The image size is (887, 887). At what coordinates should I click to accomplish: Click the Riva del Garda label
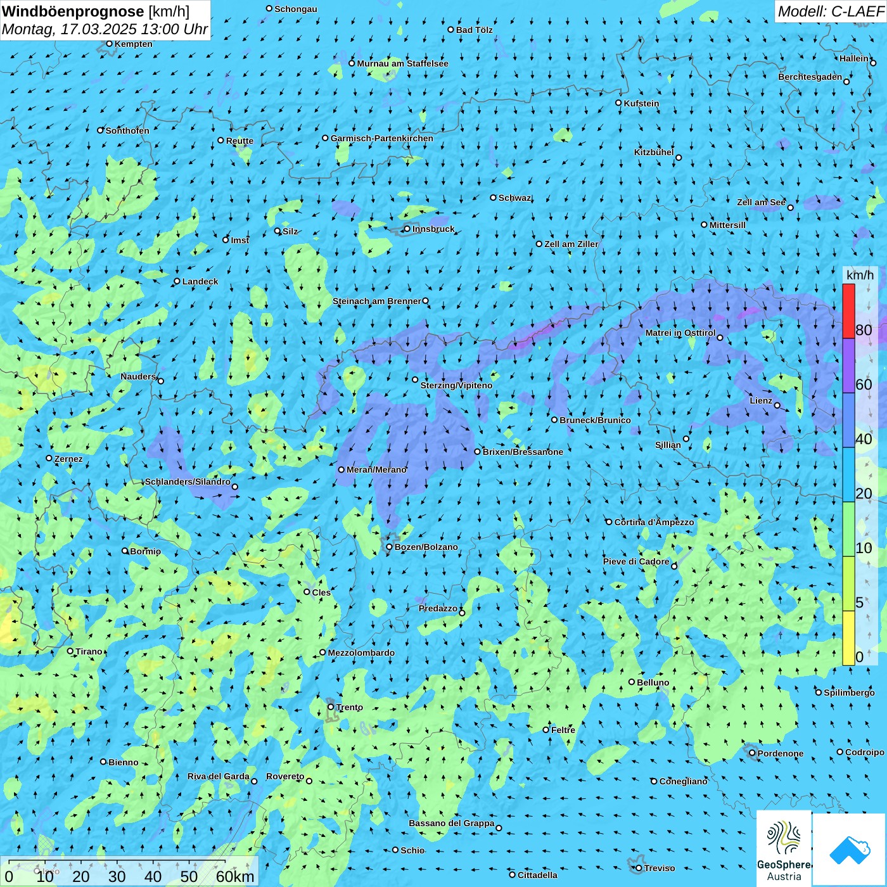pos(219,776)
